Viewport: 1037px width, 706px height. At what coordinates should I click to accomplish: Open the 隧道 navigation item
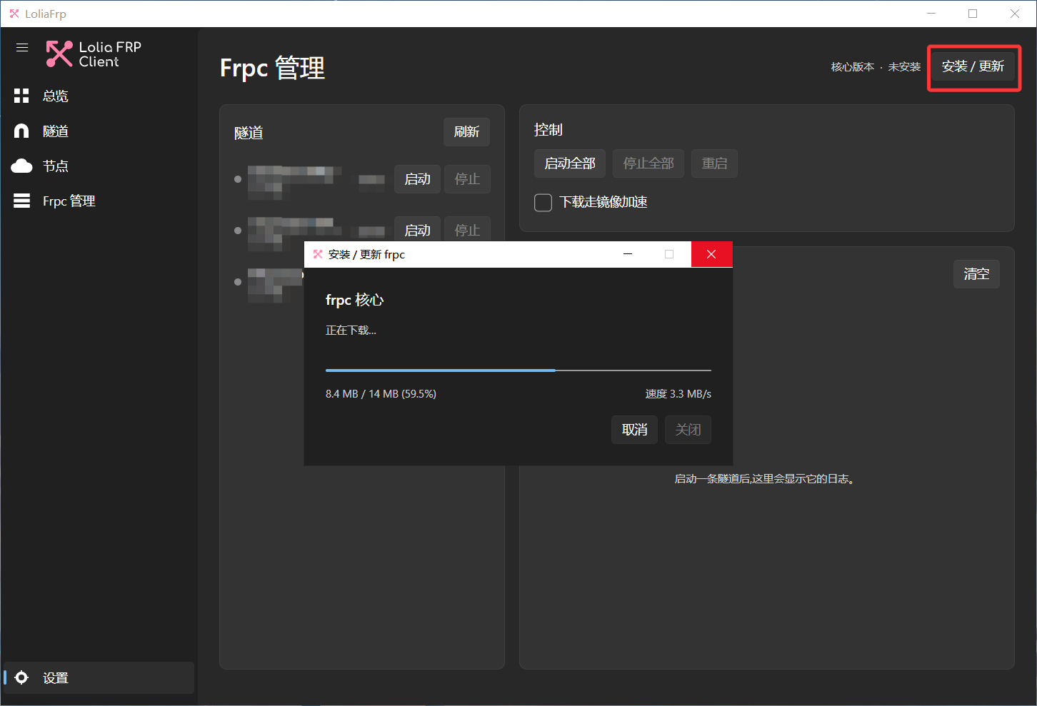[x=99, y=131]
